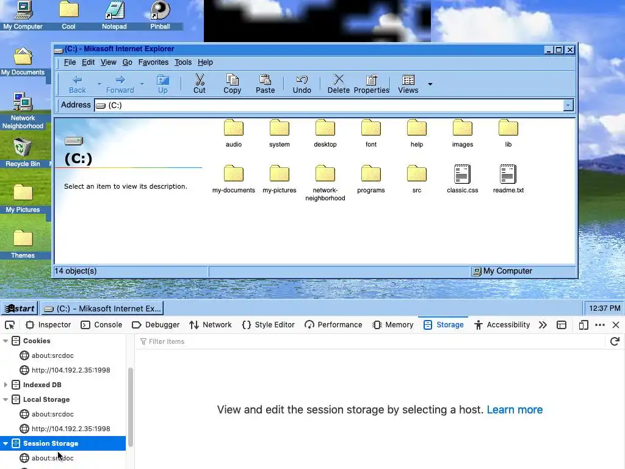Open the Tools menu
The height and width of the screenshot is (469, 625).
click(x=183, y=62)
